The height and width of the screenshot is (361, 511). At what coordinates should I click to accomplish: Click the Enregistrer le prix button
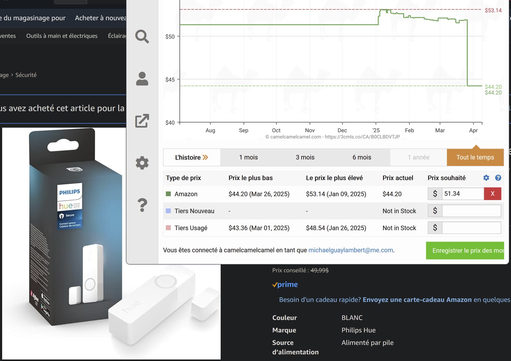pyautogui.click(x=465, y=250)
